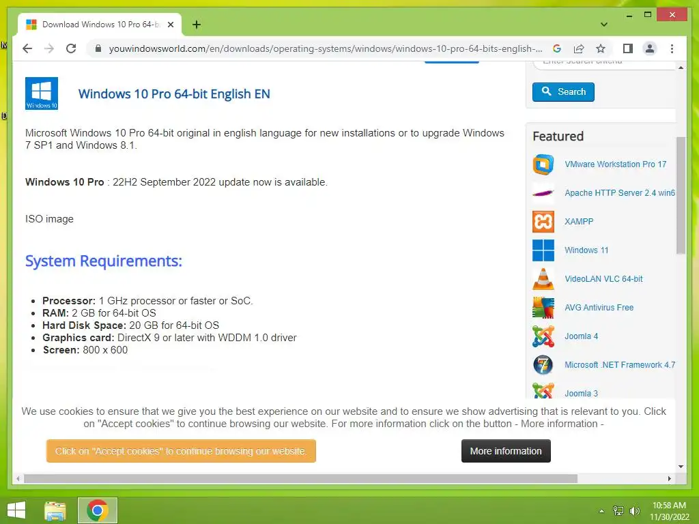Reload the current page
Image resolution: width=699 pixels, height=524 pixels.
(71, 48)
